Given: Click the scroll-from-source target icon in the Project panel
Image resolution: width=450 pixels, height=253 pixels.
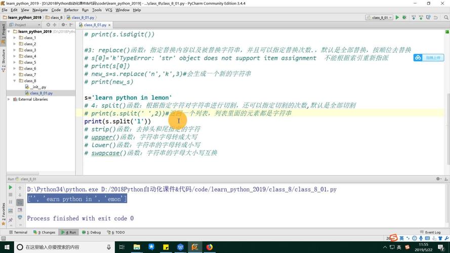Looking at the screenshot, I should click(48, 25).
